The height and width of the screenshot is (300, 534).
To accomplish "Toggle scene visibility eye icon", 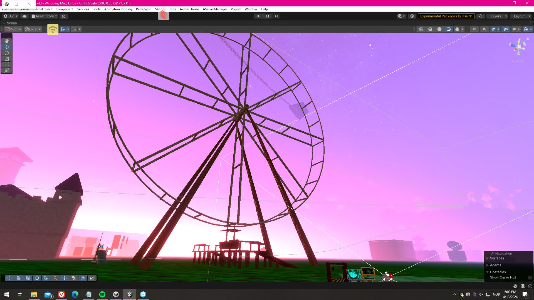I will click(x=506, y=29).
